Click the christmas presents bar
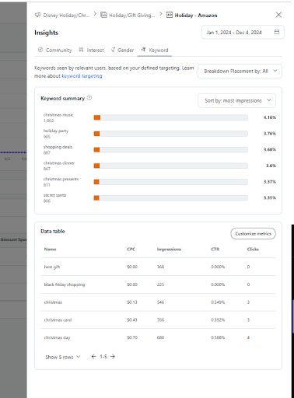Image resolution: width=294 pixels, height=398 pixels. click(x=170, y=182)
